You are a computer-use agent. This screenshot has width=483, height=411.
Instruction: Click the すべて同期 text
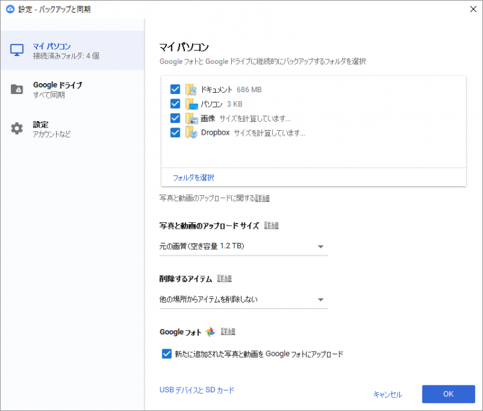[49, 95]
